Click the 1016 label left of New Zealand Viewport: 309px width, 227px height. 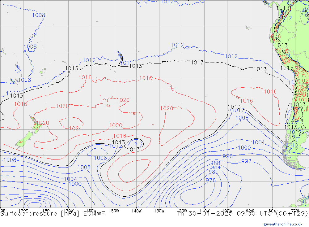point(20,104)
